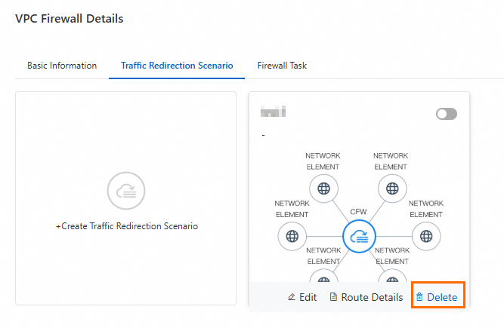Select the Traffic Redirection Scenario tab

coord(177,66)
